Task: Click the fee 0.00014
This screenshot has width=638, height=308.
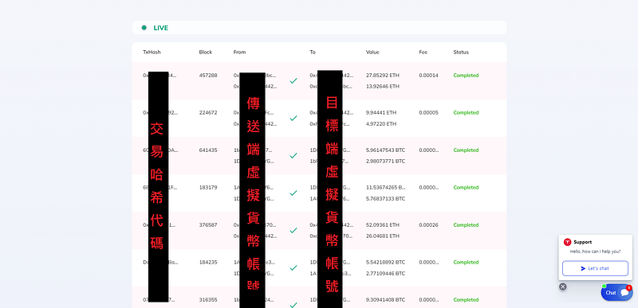Action: (x=428, y=75)
